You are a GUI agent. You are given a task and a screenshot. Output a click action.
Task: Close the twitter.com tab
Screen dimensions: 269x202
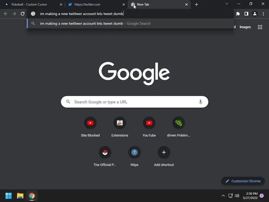click(124, 4)
